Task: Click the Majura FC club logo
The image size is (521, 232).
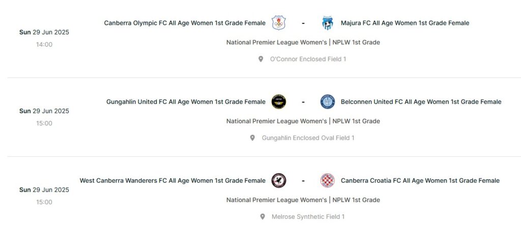Action: click(327, 23)
